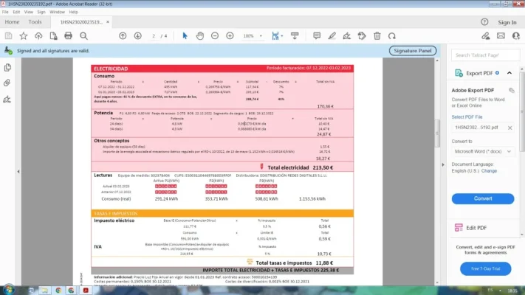The height and width of the screenshot is (295, 525).
Task: Start the Free 7-Day Trial
Action: pos(485,268)
